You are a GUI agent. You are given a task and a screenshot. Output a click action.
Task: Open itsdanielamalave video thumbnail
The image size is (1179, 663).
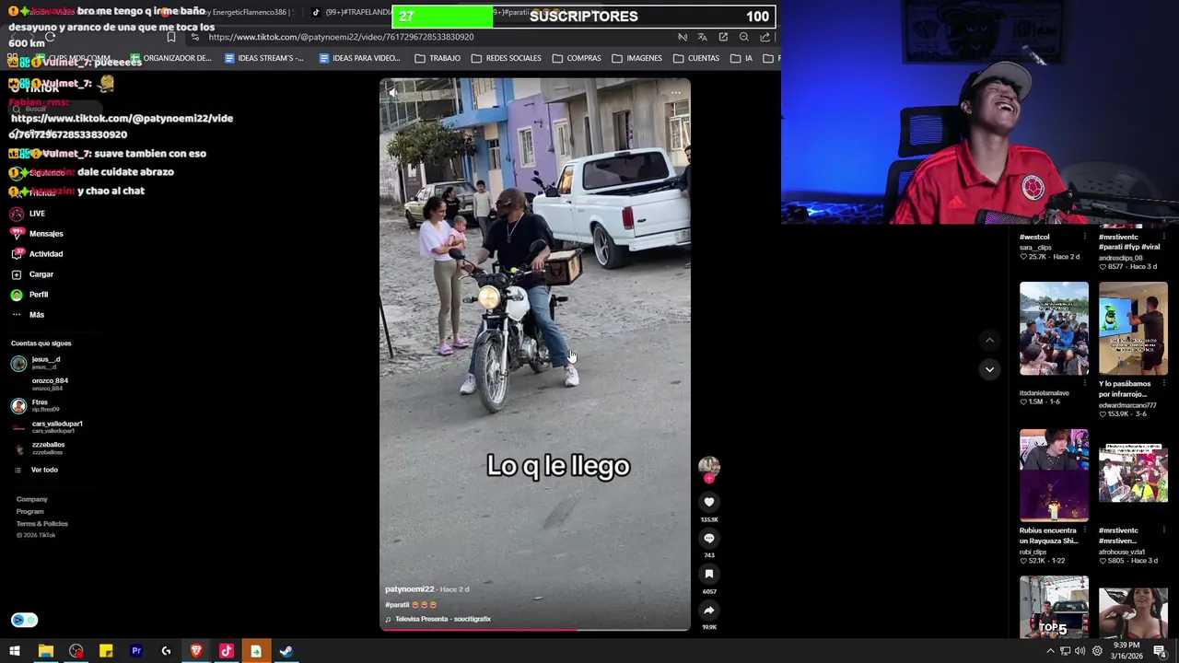(1054, 329)
